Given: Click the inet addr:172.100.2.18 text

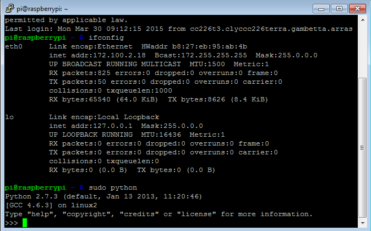Looking at the screenshot, I should (97, 55).
